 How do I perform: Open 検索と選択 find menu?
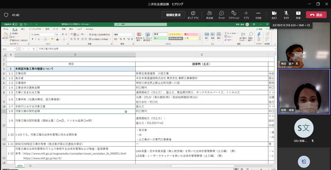pos(250,37)
